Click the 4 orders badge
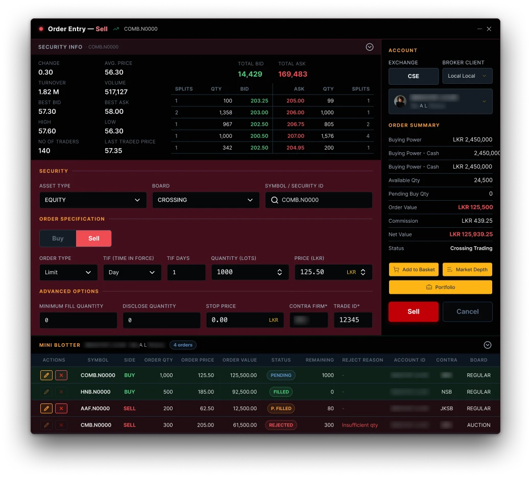This screenshot has width=531, height=477. point(183,345)
